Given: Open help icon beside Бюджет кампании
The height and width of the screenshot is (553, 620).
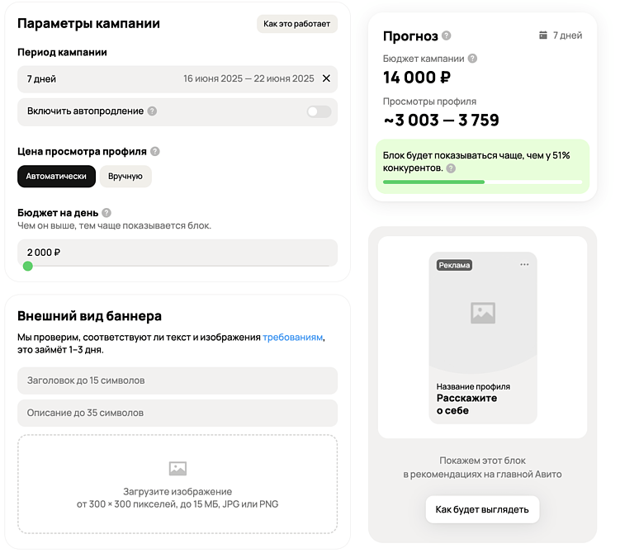Looking at the screenshot, I should [x=472, y=59].
